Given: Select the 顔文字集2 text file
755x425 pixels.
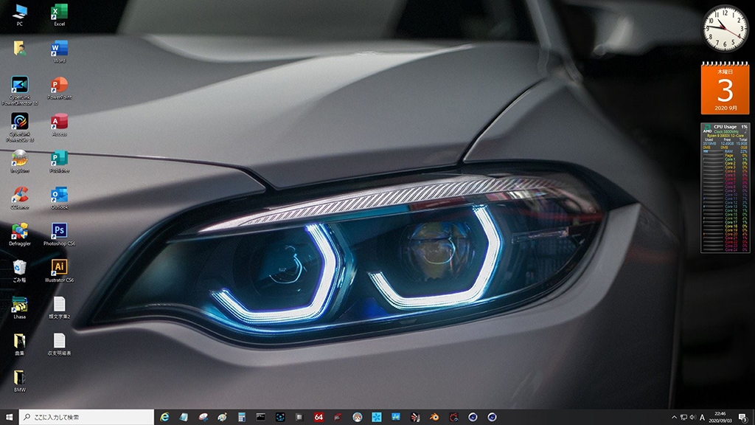Looking at the screenshot, I should (x=59, y=308).
